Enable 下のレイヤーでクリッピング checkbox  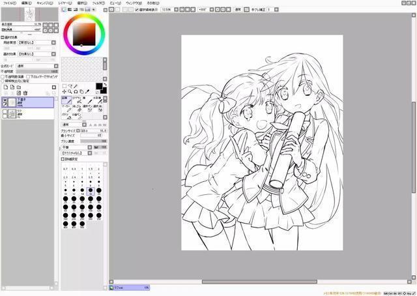coord(28,77)
